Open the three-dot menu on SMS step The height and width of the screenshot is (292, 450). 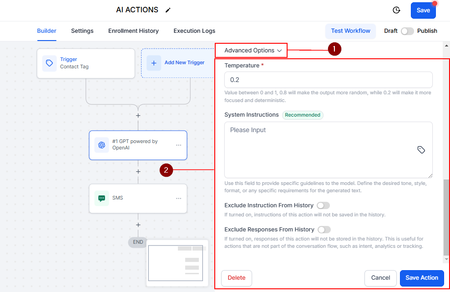(x=178, y=198)
